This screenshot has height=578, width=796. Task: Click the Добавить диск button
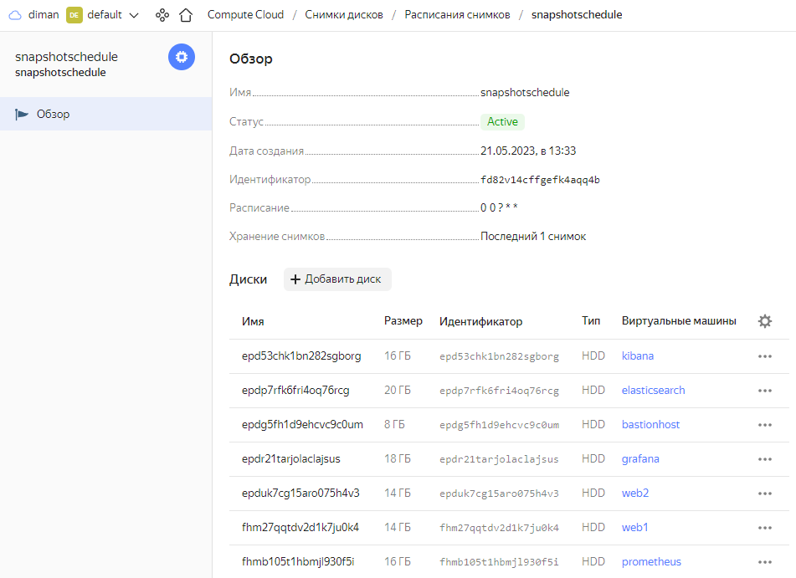coord(337,279)
